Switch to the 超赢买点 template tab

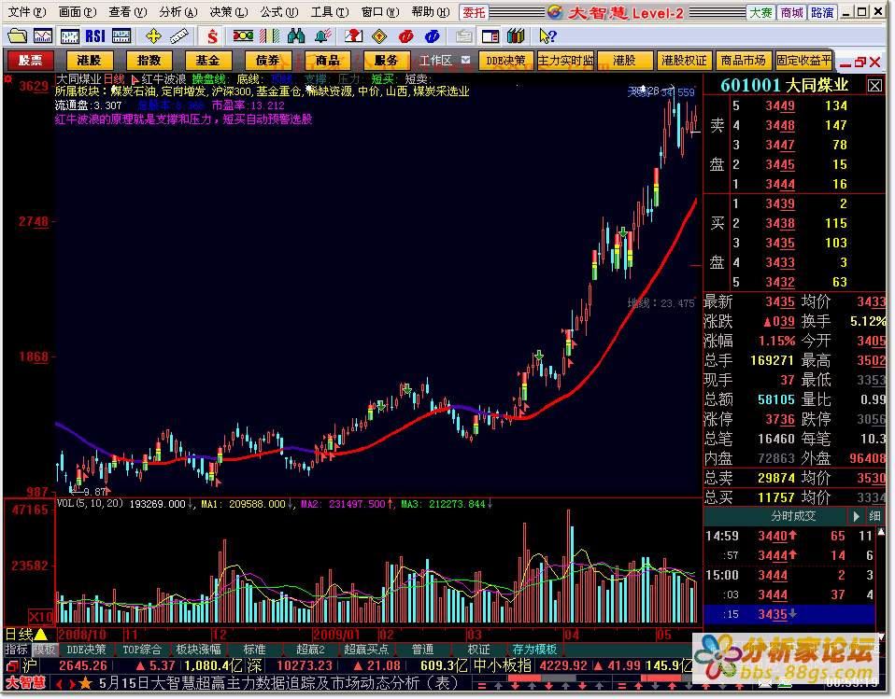point(366,650)
